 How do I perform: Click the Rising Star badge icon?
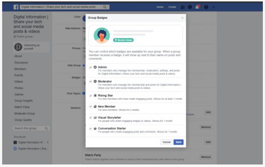click(95, 96)
